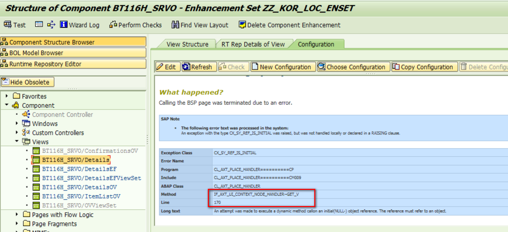Click Copy Configuration

[424, 67]
